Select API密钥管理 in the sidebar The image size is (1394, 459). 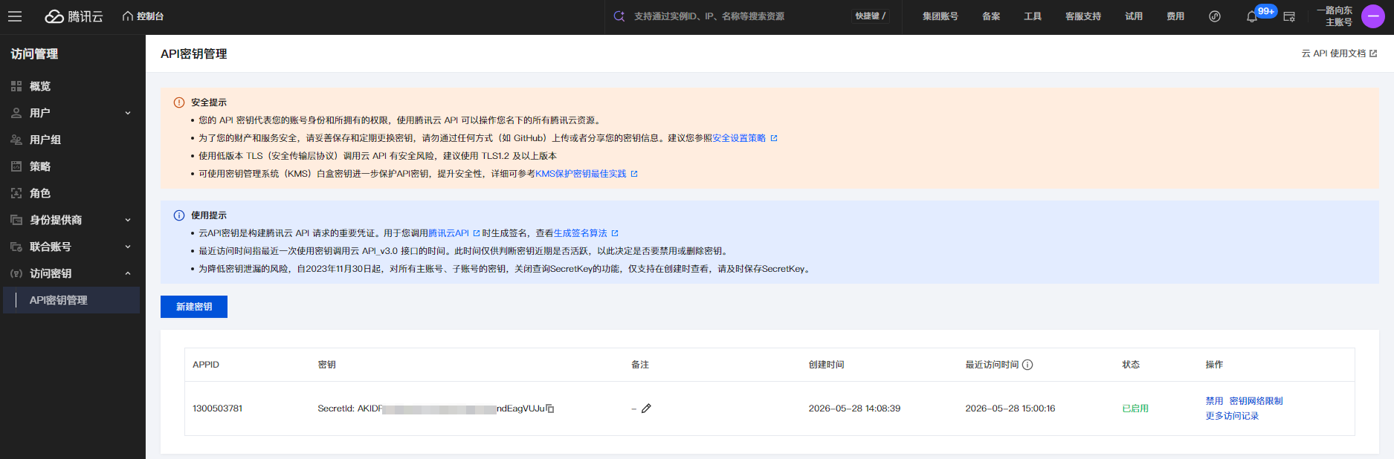[x=71, y=300]
